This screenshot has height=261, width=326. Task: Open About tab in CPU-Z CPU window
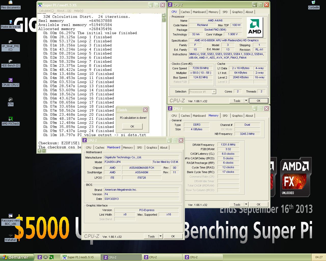pyautogui.click(x=249, y=12)
